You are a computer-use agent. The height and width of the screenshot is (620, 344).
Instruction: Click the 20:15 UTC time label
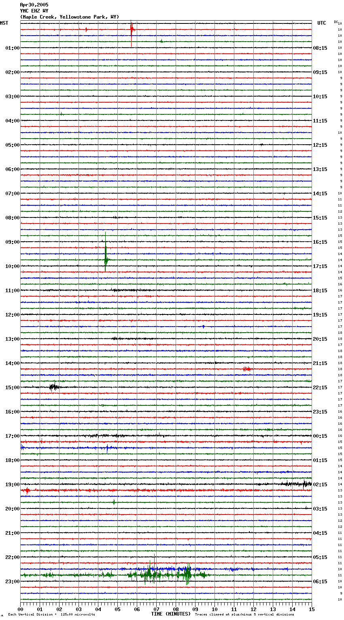click(x=320, y=339)
